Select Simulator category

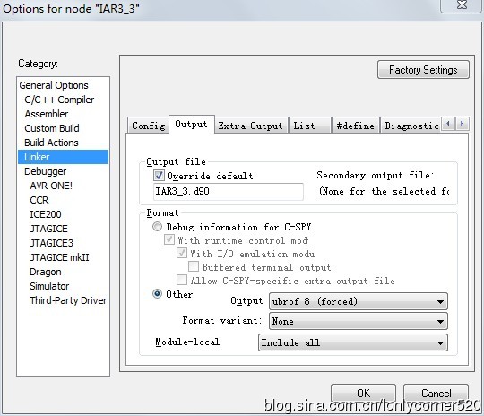tap(49, 286)
